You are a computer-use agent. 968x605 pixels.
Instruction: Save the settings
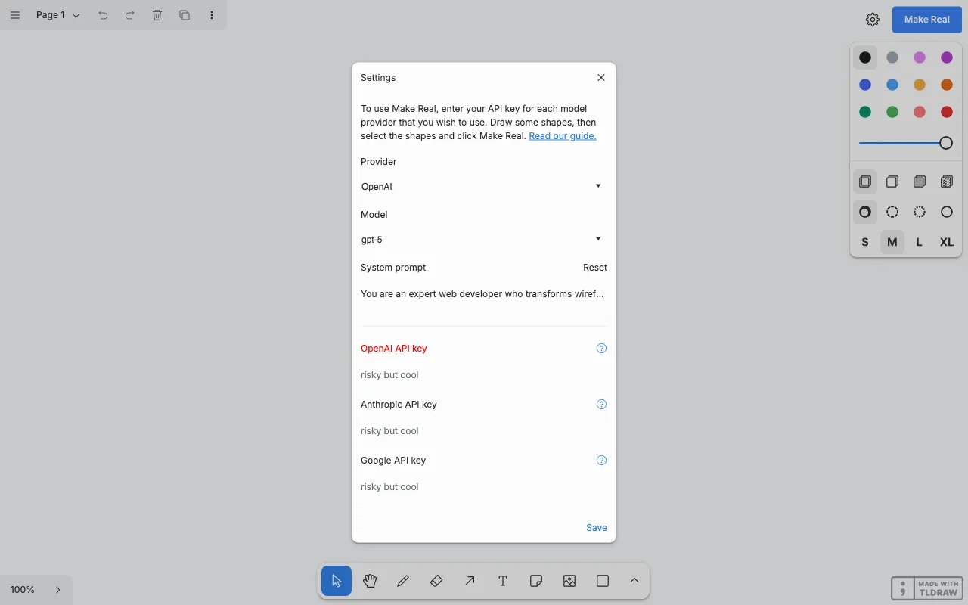tap(597, 528)
